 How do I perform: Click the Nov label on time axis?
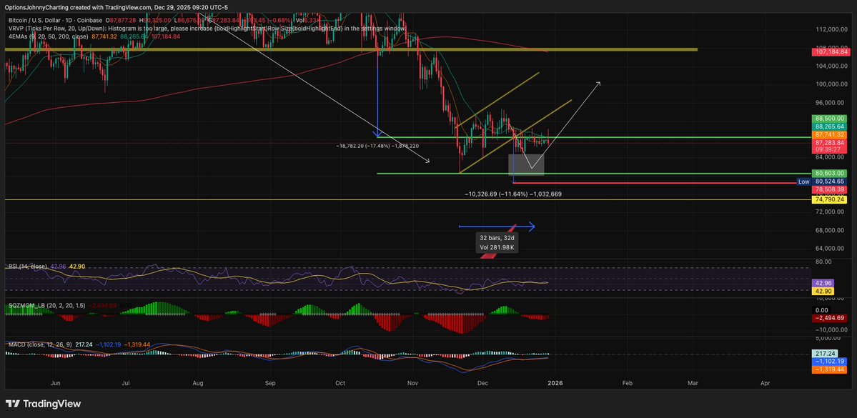pos(414,384)
